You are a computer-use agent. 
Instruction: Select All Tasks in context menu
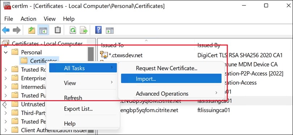point(83,68)
